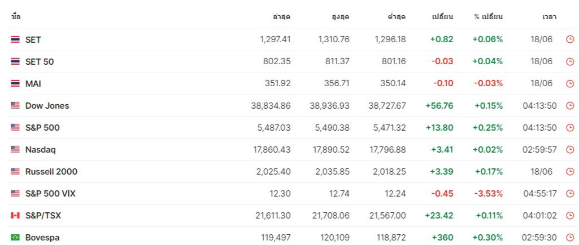Open the Dow Jones index link
This screenshot has width=579, height=245.
47,105
